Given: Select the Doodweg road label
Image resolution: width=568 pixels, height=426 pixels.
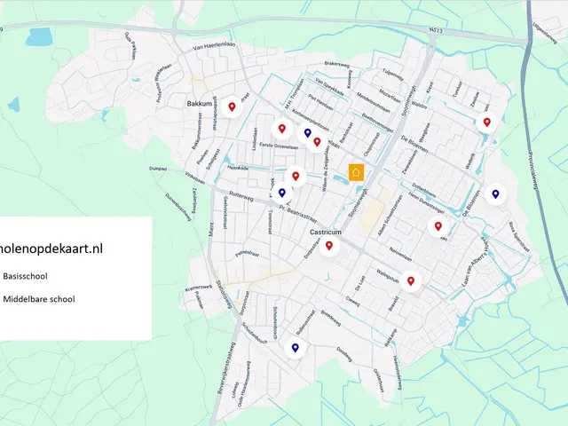Looking at the screenshot, I should point(344,354).
